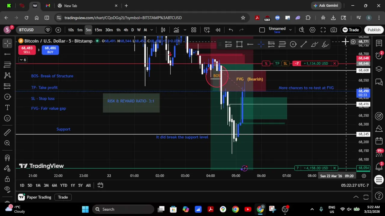This screenshot has width=385, height=216.
Task: Cancel the red order line with X
Action: pyautogui.click(x=334, y=63)
